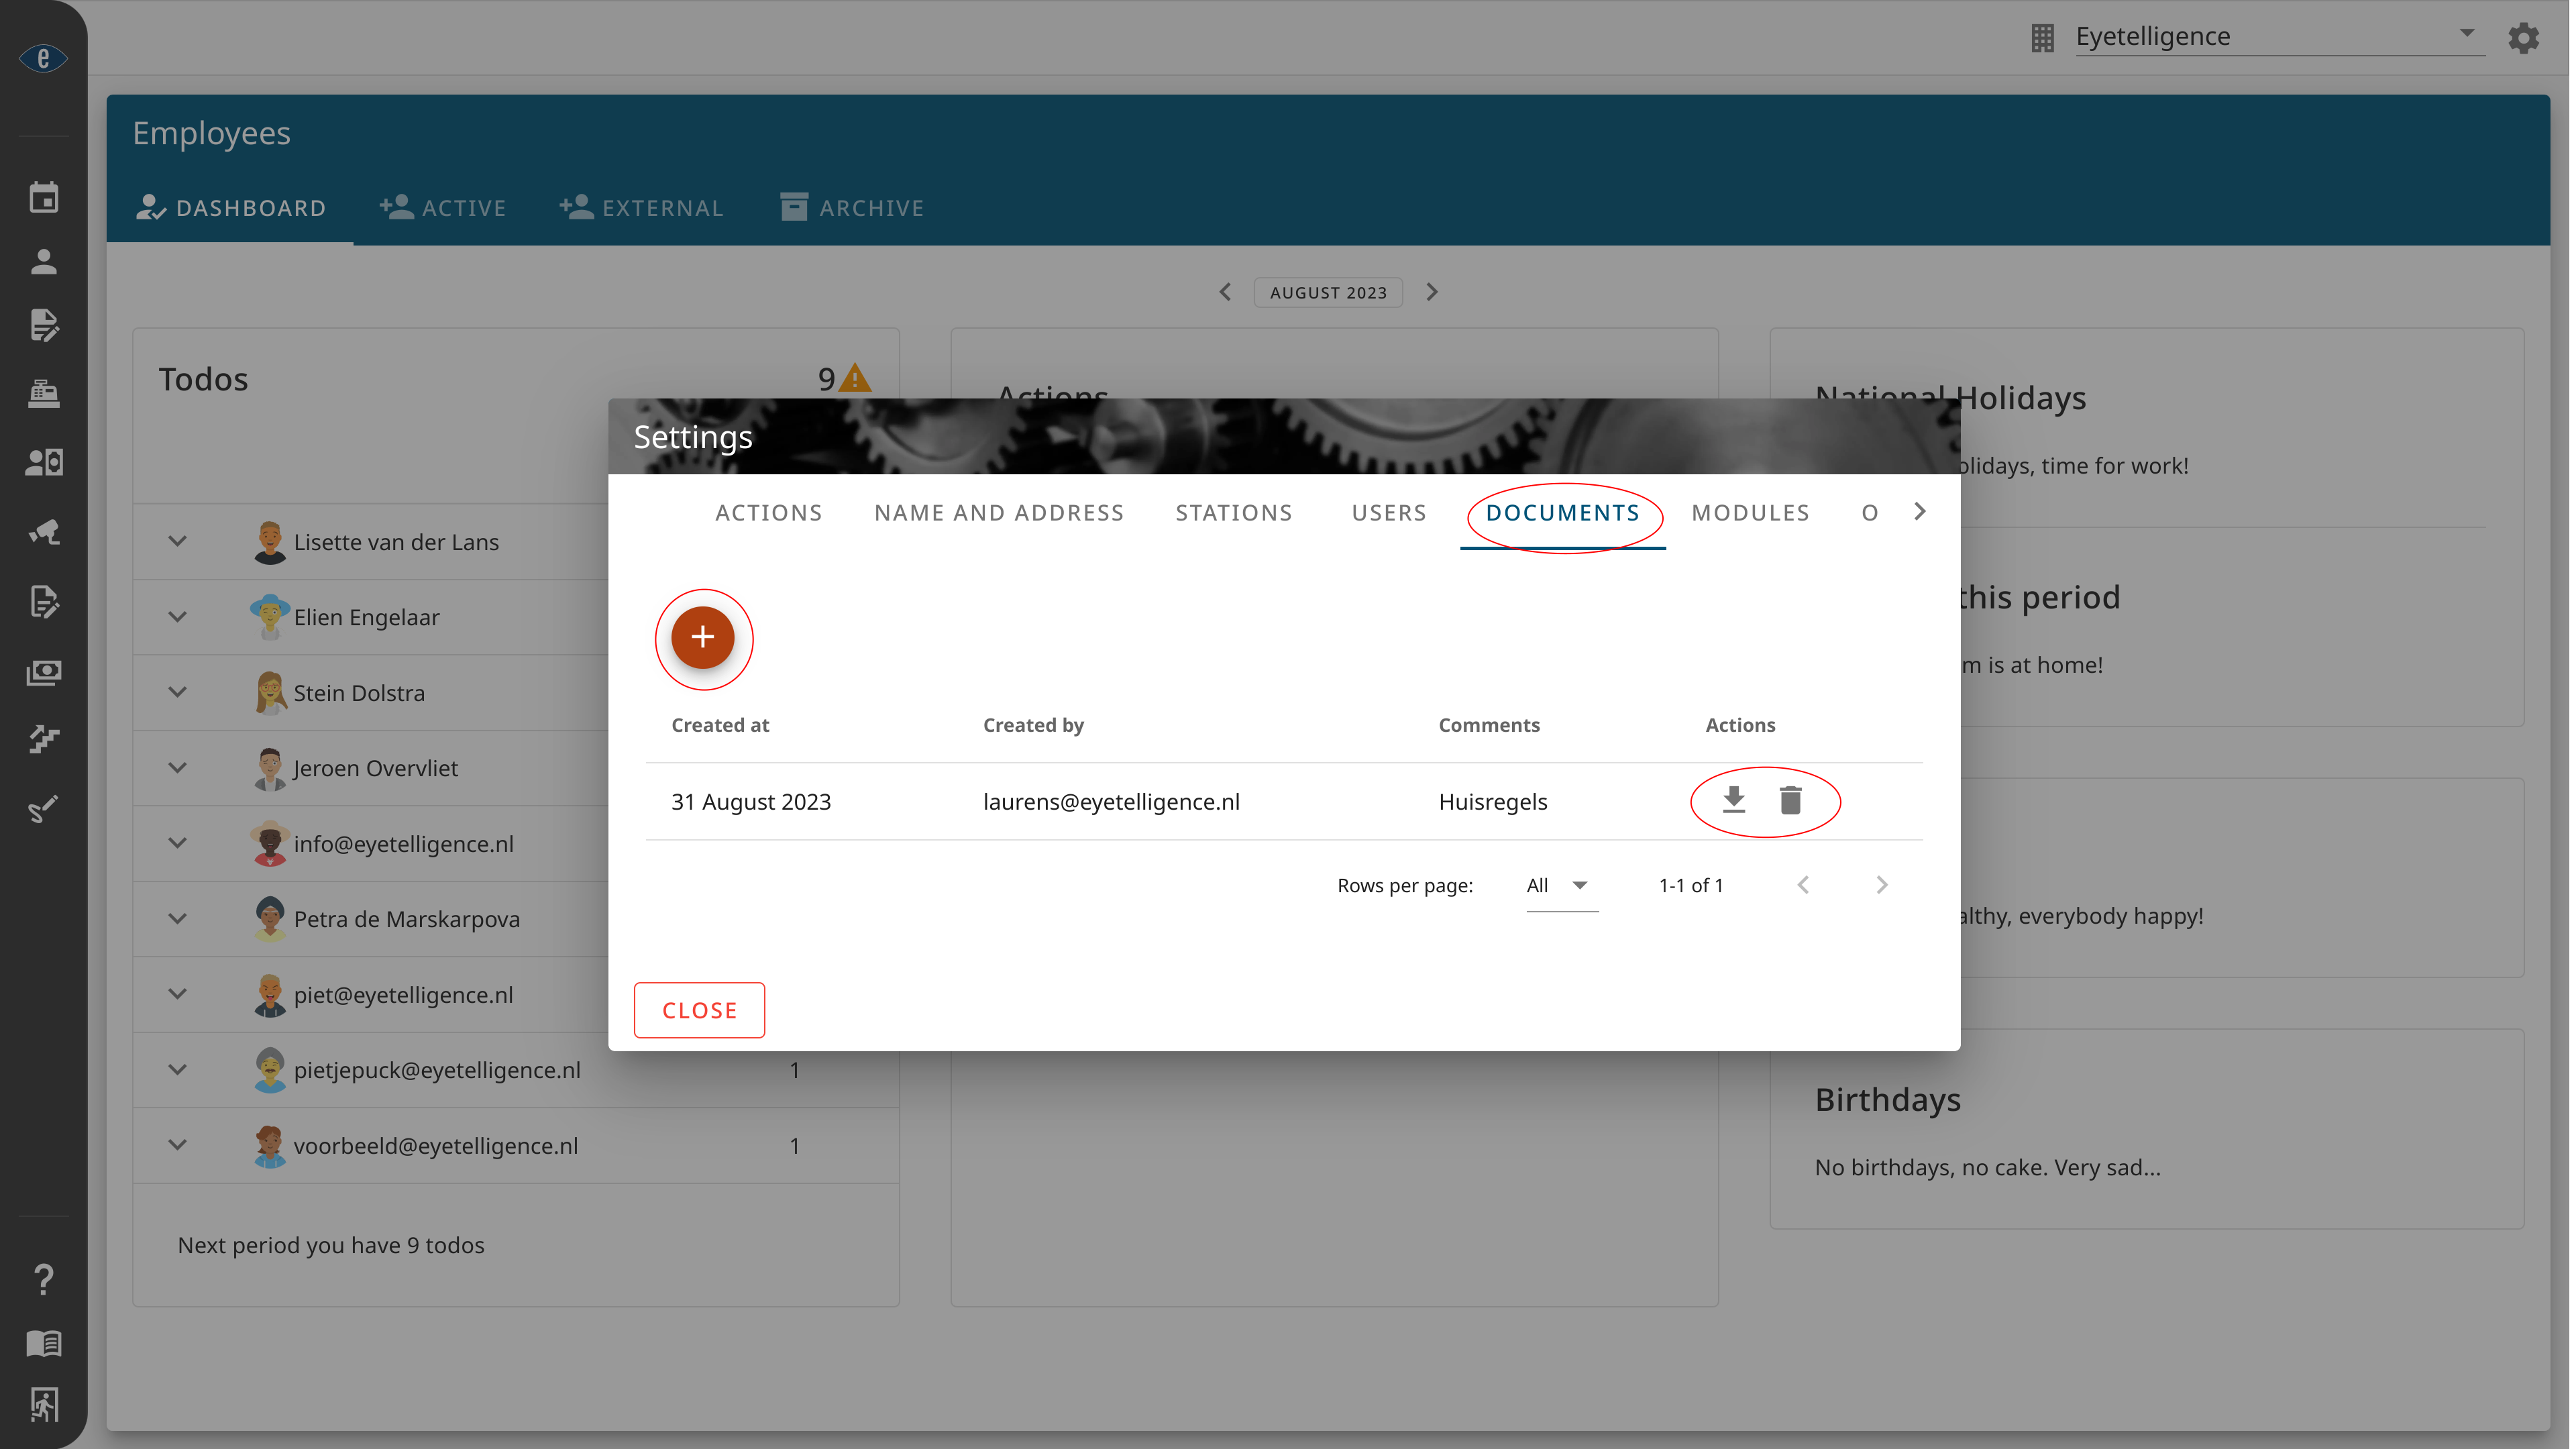Click the Comments column header
The width and height of the screenshot is (2576, 1449).
1489,725
